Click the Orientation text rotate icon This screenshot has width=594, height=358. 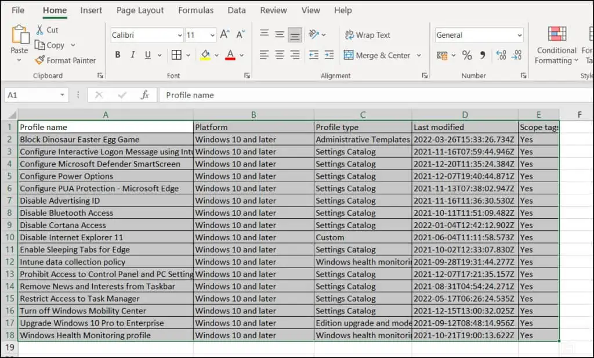click(314, 34)
